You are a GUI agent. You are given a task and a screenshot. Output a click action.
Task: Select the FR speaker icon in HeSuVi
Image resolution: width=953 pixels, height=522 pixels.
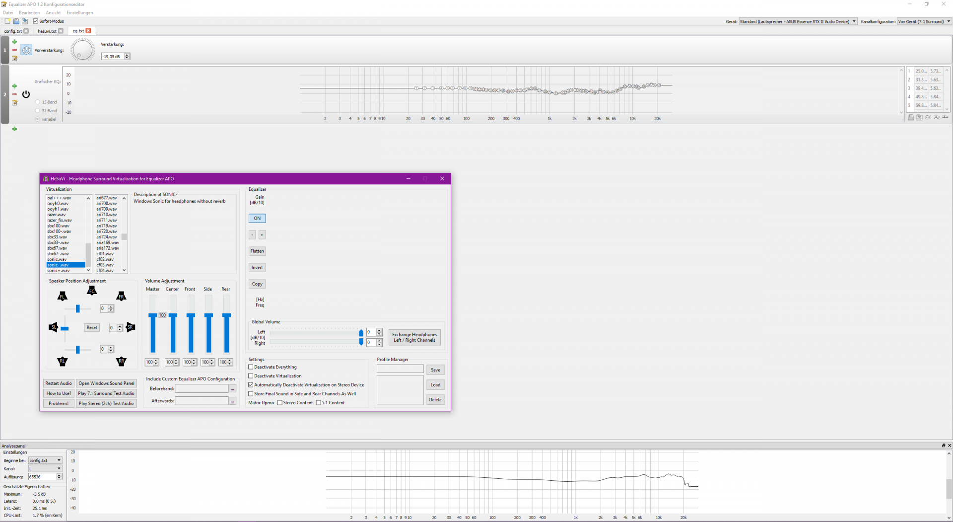pyautogui.click(x=121, y=297)
